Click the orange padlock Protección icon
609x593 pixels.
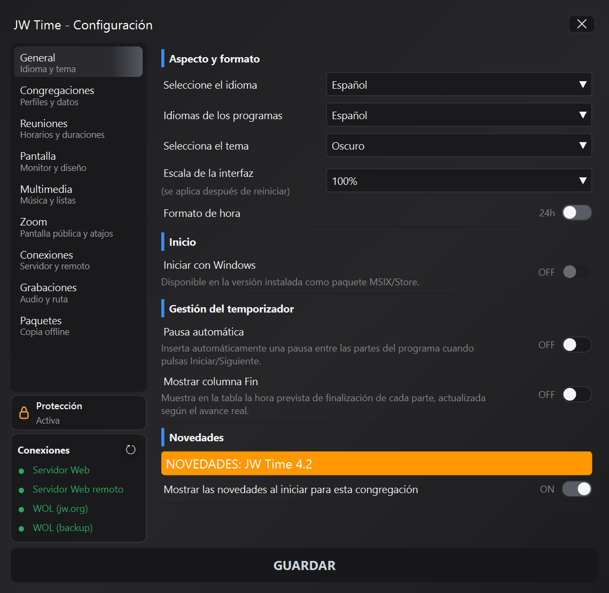[24, 412]
